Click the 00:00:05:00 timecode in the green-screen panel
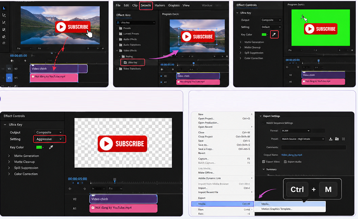The width and height of the screenshot is (358, 219). pos(293,60)
